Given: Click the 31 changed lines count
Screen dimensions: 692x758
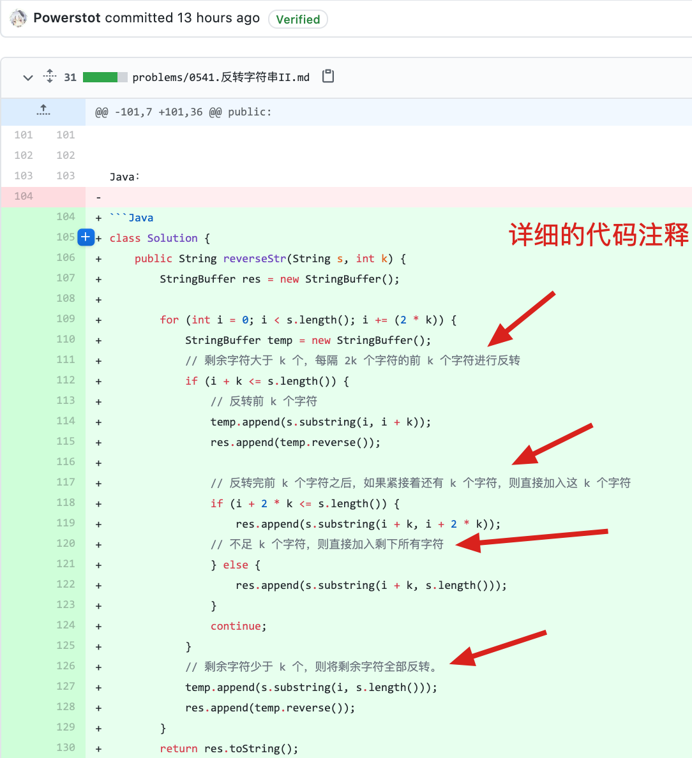Looking at the screenshot, I should pos(70,77).
